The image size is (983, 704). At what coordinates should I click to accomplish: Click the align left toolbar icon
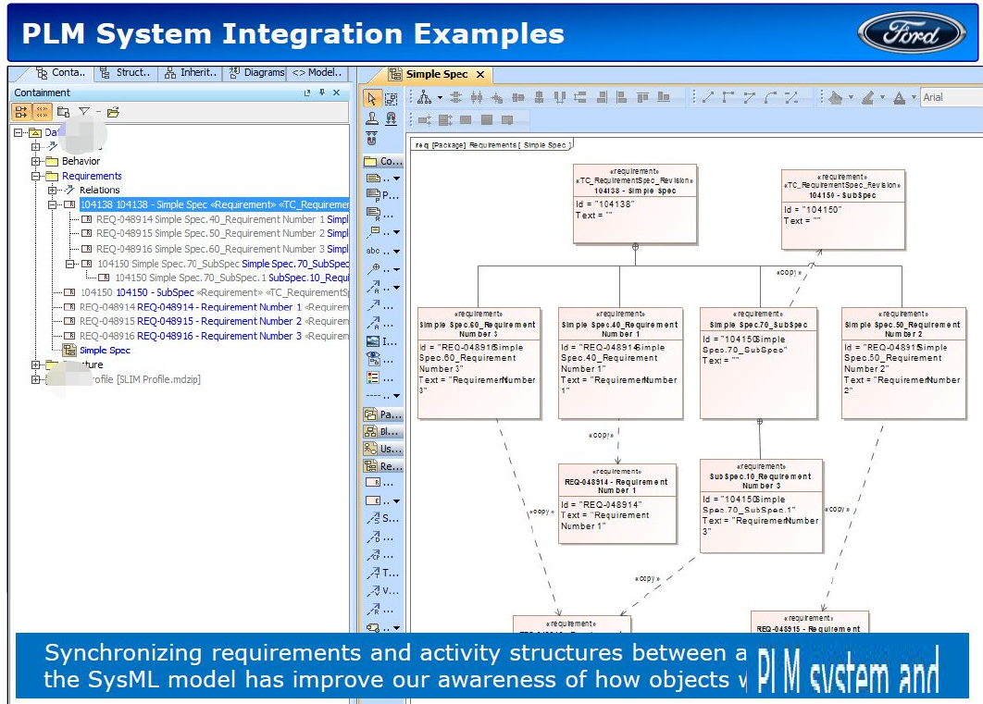(x=621, y=97)
